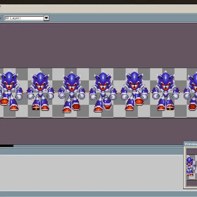Screen dimensions: 197x197
Task: Click the beige menu bar strip at top
Action: tap(99, 8)
